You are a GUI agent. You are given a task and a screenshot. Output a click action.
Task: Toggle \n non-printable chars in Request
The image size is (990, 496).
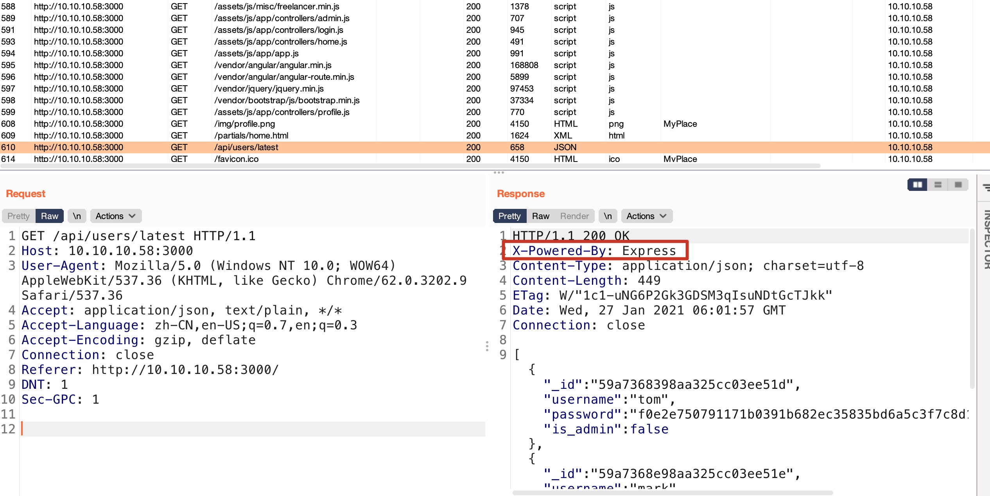(77, 216)
